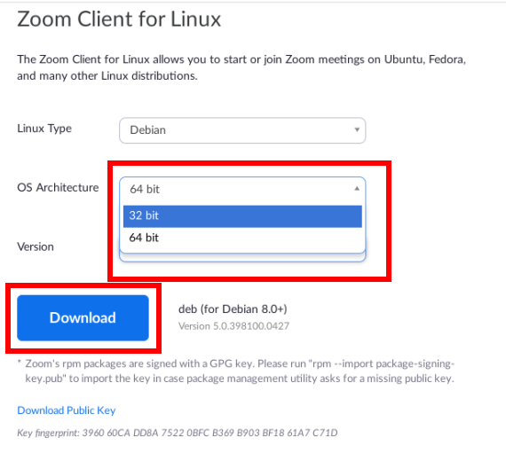Screen dimensions: 506x461
Task: Click the Linux Type dropdown arrow
Action: point(357,130)
